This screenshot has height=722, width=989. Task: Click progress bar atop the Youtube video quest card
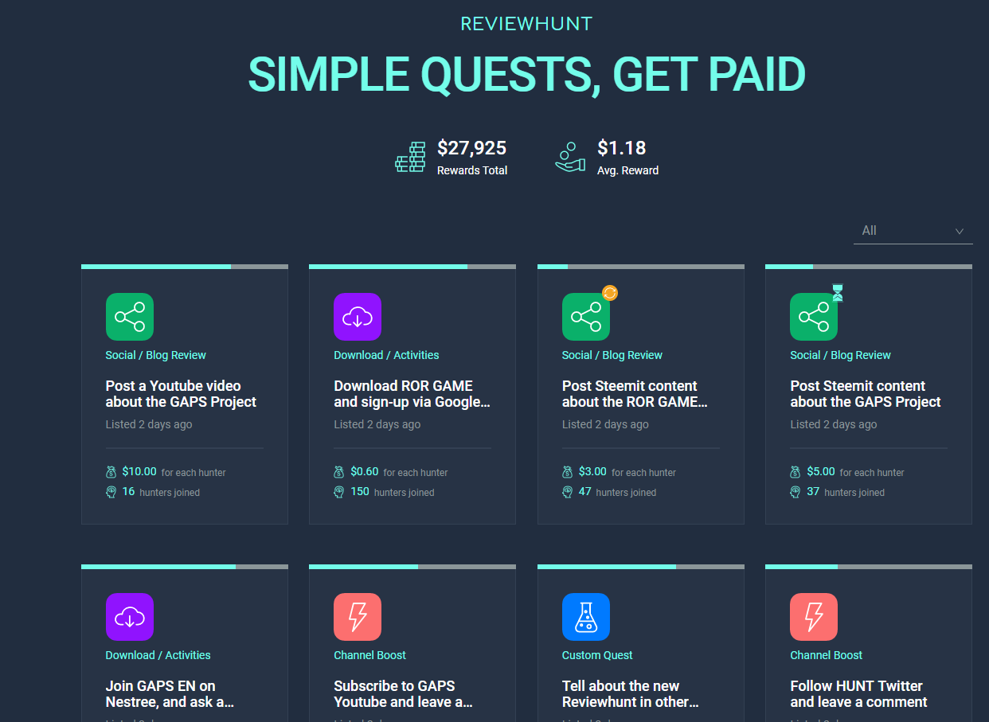point(184,267)
